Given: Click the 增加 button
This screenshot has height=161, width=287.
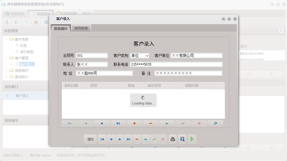Looking at the screenshot, I should 90,139.
